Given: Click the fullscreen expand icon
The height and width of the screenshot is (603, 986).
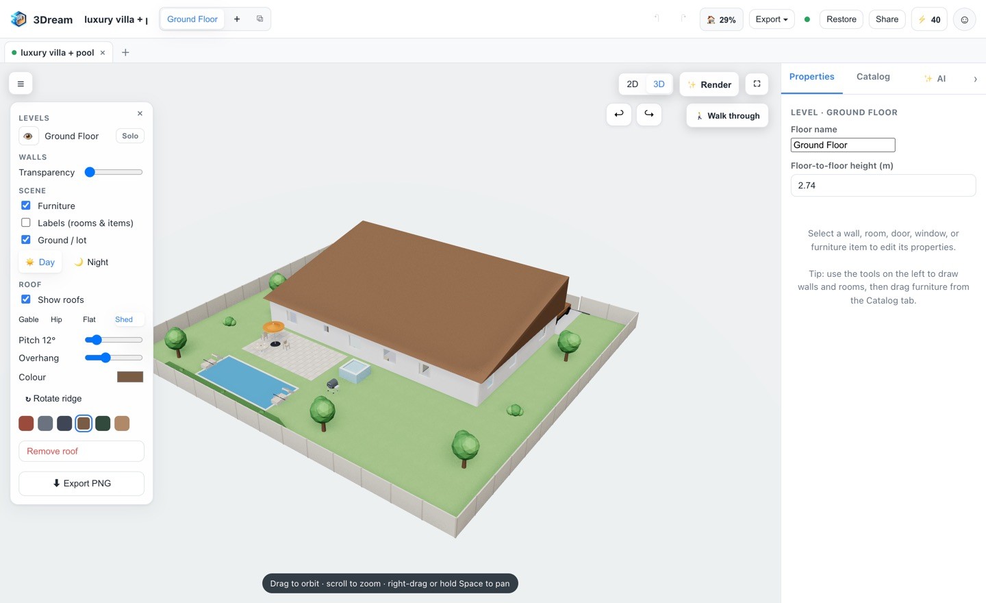Looking at the screenshot, I should pos(757,84).
